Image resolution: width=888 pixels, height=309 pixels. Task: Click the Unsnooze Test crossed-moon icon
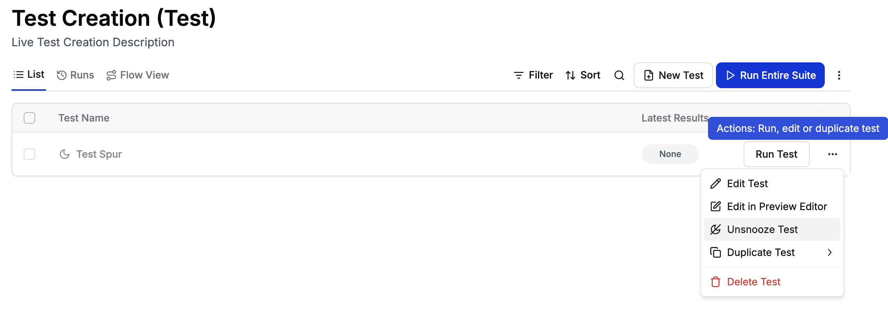[x=715, y=229]
